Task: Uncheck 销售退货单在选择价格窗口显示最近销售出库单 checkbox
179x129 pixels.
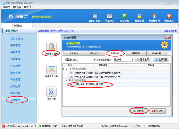Action: point(72,73)
